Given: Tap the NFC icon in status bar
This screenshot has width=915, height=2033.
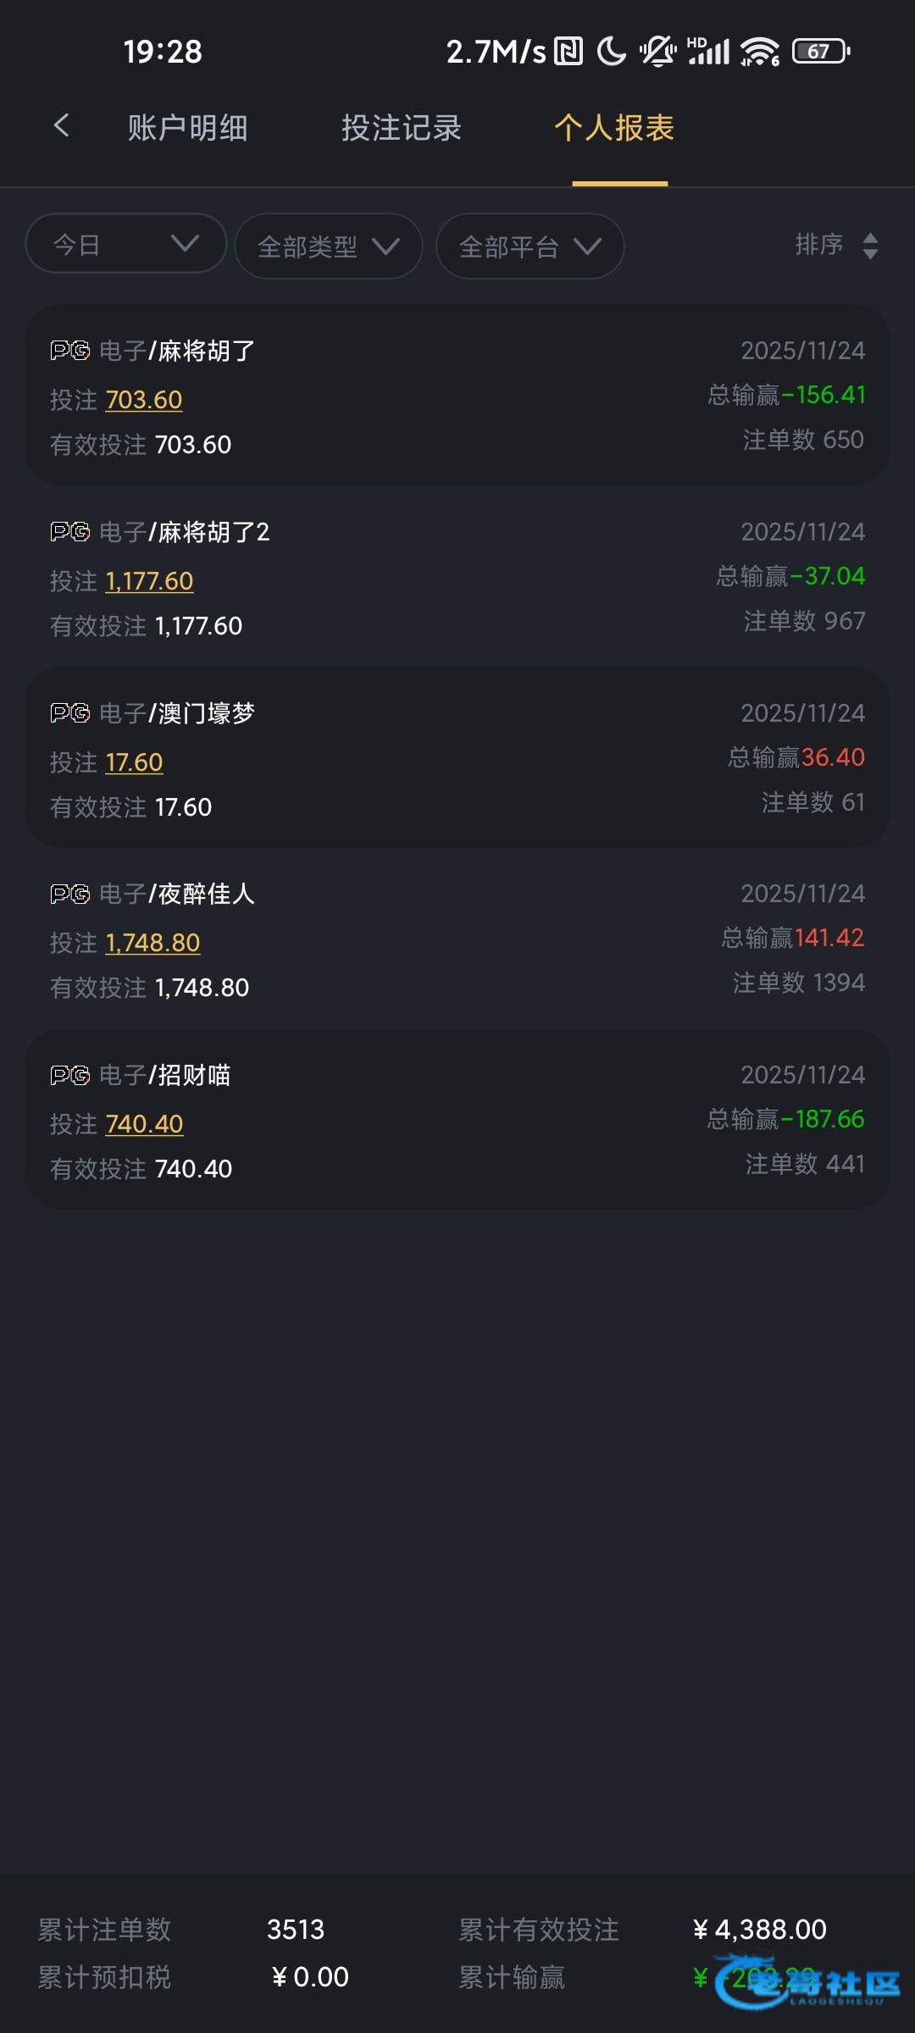Looking at the screenshot, I should click(568, 52).
